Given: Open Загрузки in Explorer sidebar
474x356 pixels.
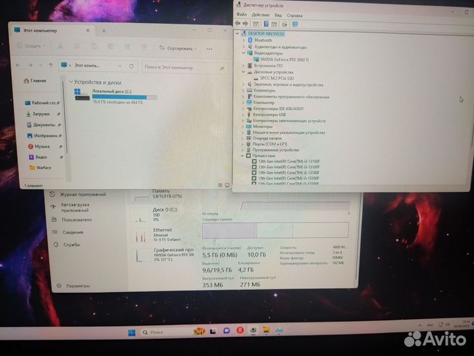Looking at the screenshot, I should pyautogui.click(x=41, y=114).
